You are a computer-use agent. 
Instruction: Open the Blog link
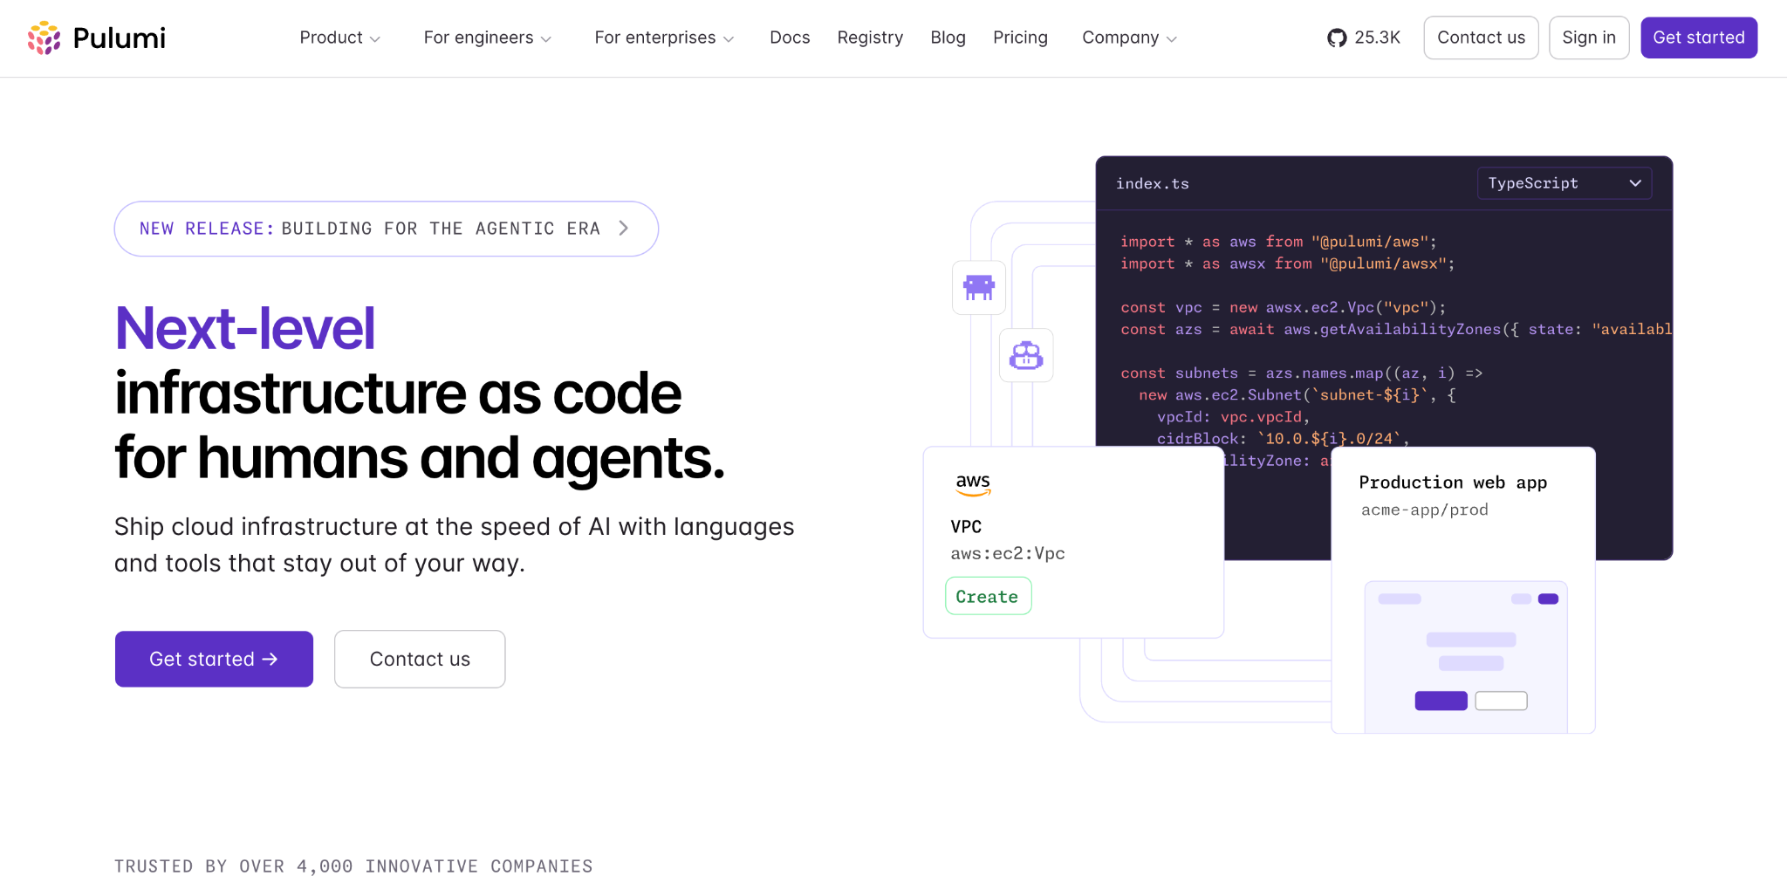click(x=948, y=38)
